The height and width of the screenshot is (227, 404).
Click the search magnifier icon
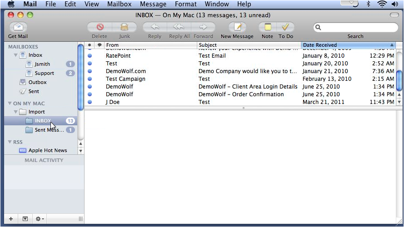click(318, 27)
